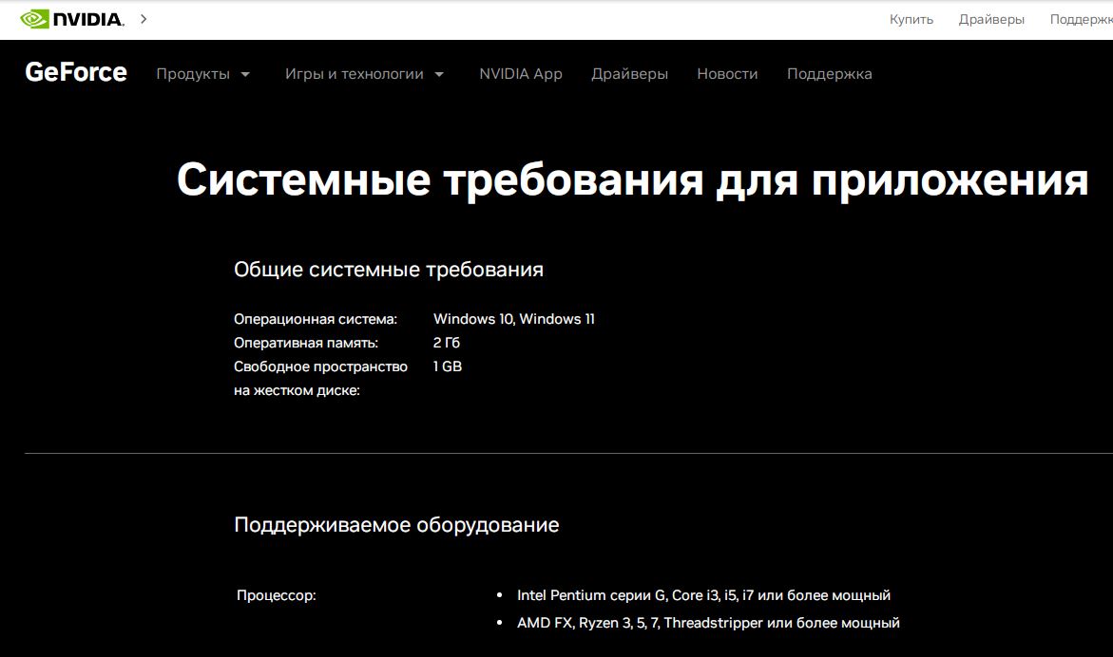The height and width of the screenshot is (657, 1113).
Task: Click the Intel Pentium серии G processor line
Action: [x=703, y=595]
